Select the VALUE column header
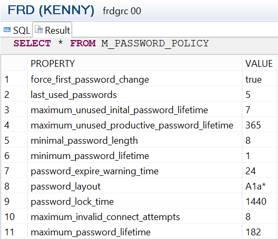278x239 pixels. coord(259,64)
